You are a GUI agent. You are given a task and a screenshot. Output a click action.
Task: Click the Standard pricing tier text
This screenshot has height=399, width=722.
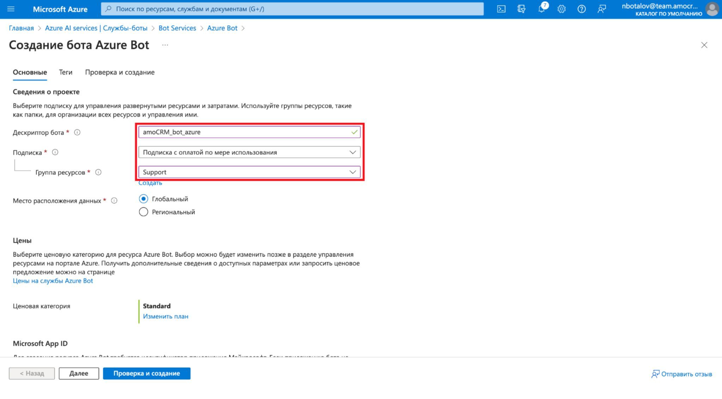click(x=157, y=306)
